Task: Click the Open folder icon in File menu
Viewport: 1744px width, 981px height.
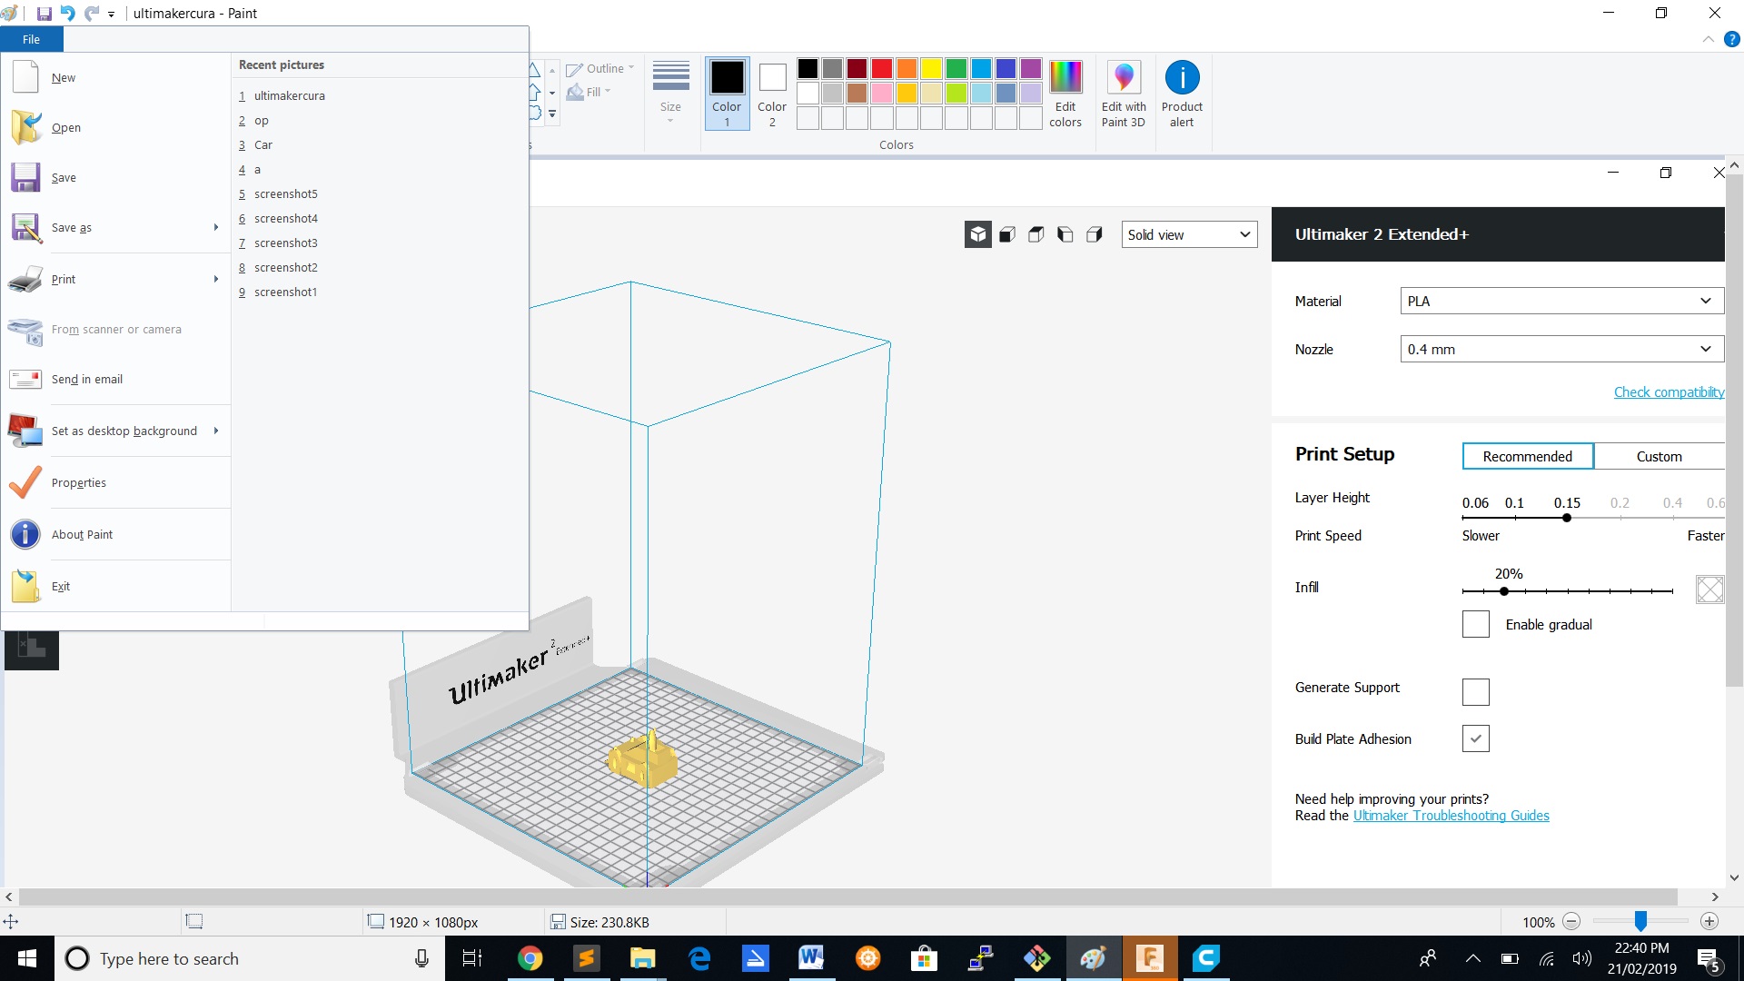Action: tap(25, 128)
